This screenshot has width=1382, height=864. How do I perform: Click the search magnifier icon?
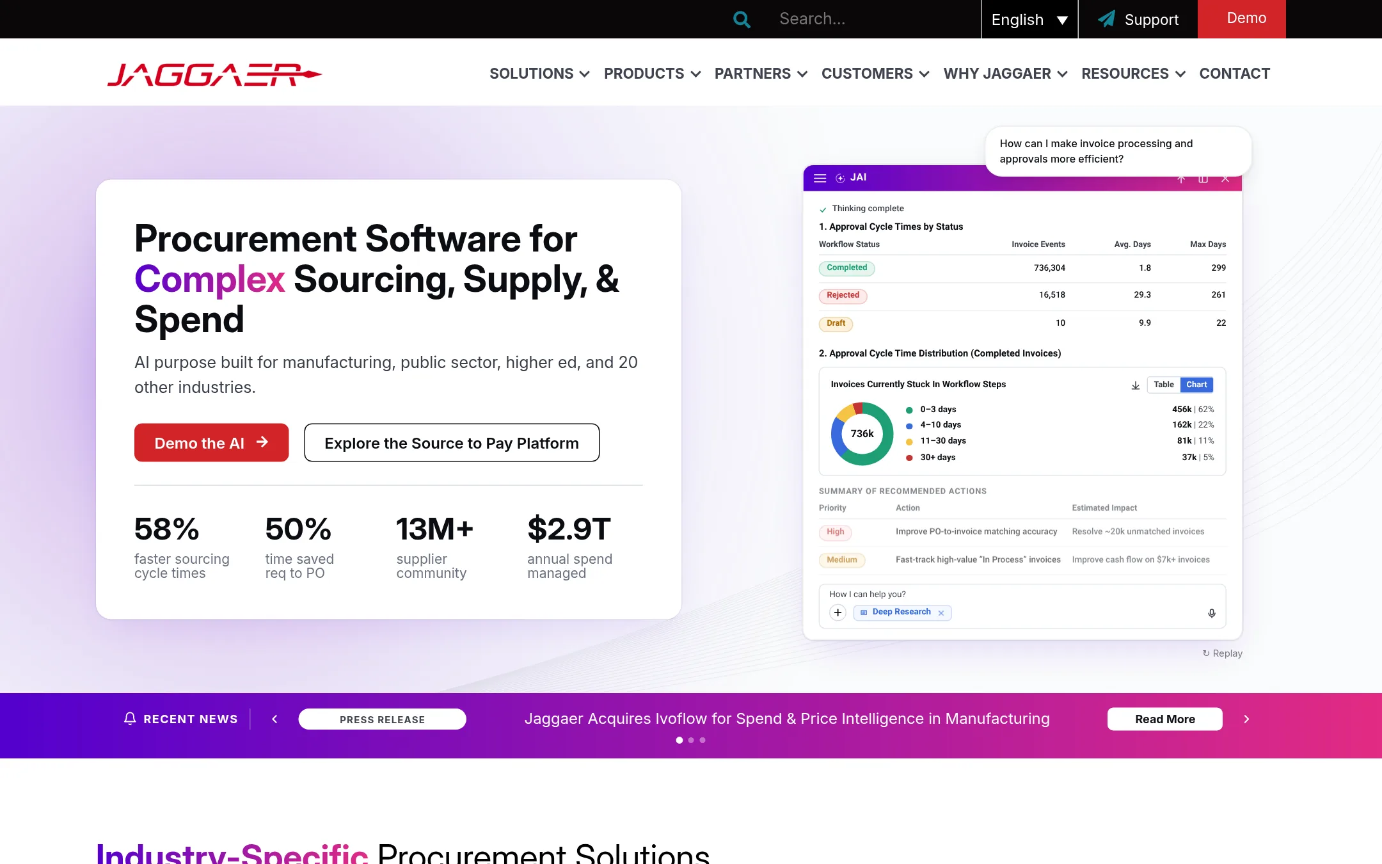pyautogui.click(x=742, y=19)
